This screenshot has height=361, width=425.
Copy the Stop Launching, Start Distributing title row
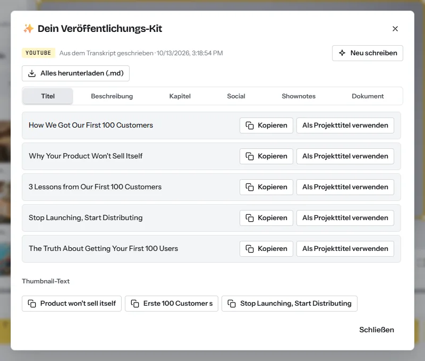tap(266, 218)
